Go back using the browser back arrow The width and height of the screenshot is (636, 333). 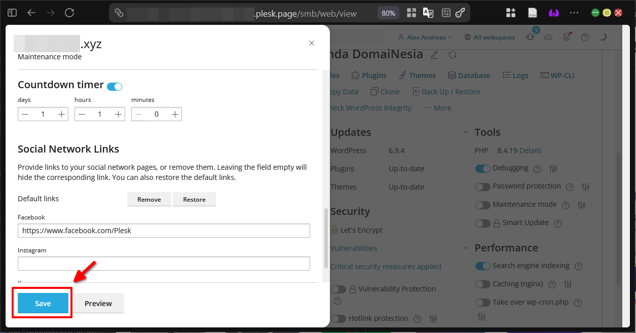tap(31, 13)
